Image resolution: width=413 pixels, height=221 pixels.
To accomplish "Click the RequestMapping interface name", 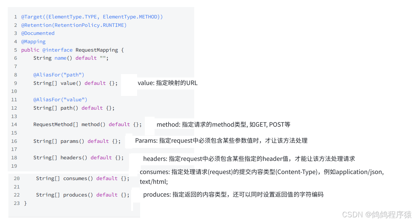I will tap(97, 50).
